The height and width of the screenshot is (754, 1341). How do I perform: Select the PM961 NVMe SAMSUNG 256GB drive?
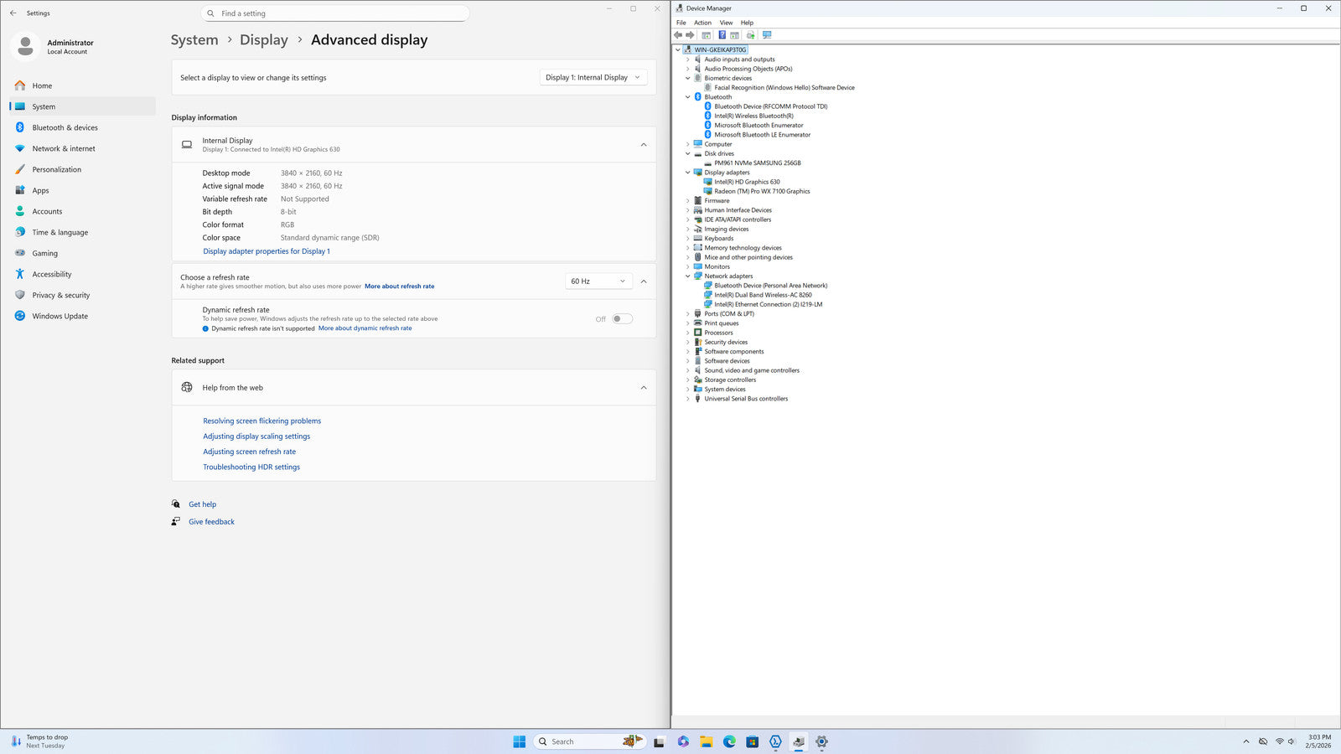(x=757, y=163)
